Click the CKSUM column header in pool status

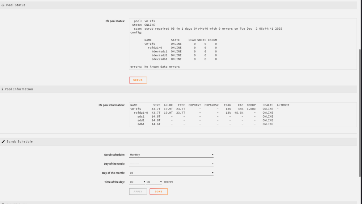click(212, 40)
